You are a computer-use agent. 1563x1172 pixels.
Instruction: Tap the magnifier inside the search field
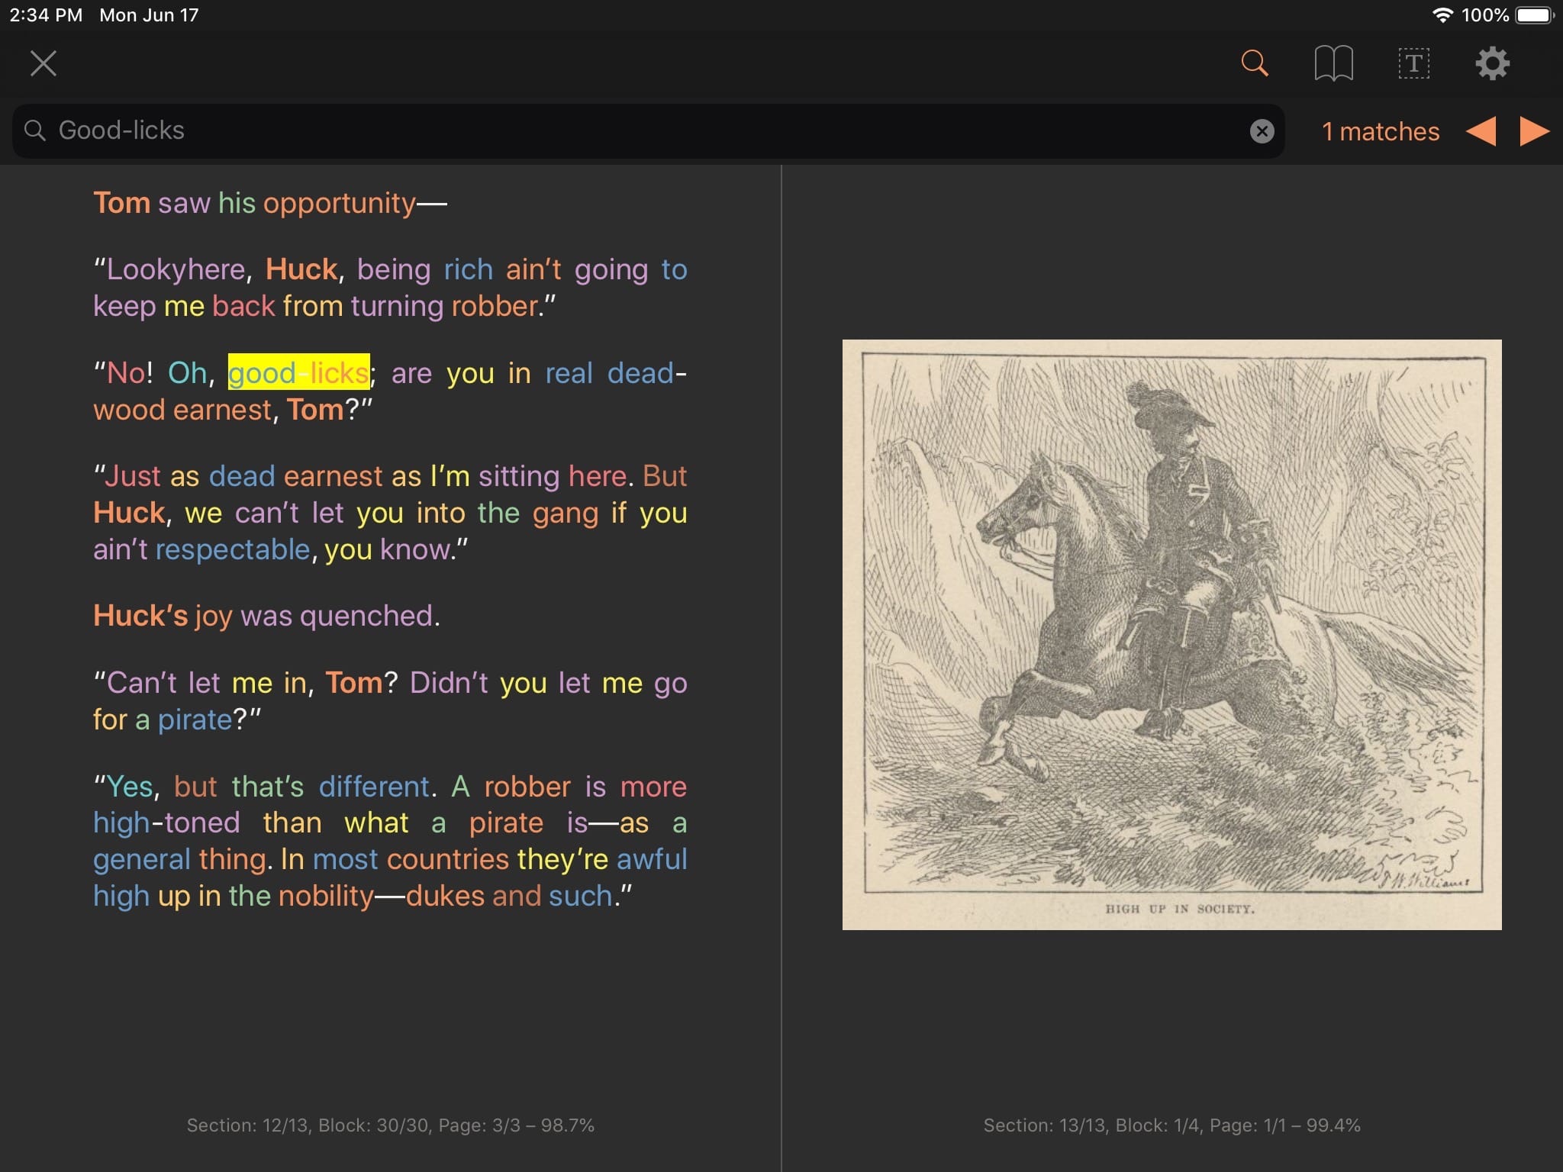34,130
